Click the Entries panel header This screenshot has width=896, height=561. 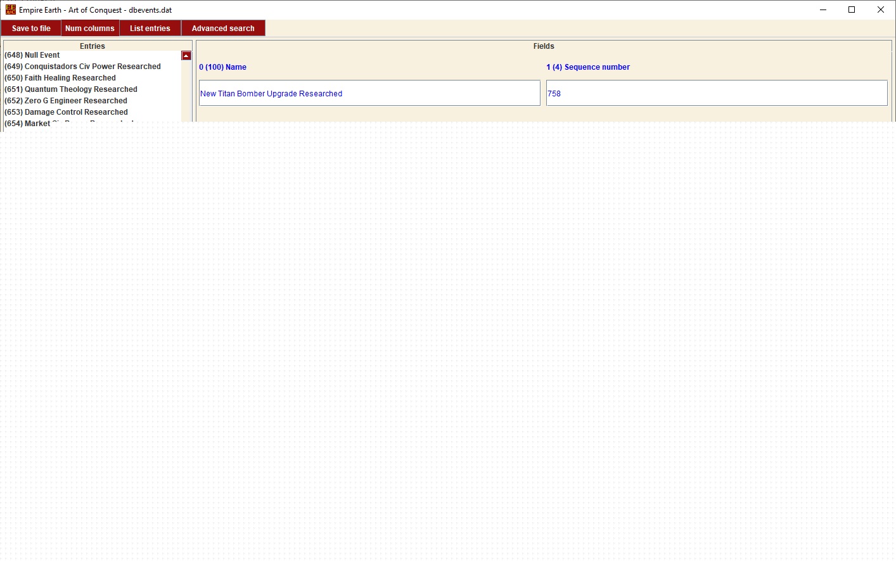(x=93, y=46)
